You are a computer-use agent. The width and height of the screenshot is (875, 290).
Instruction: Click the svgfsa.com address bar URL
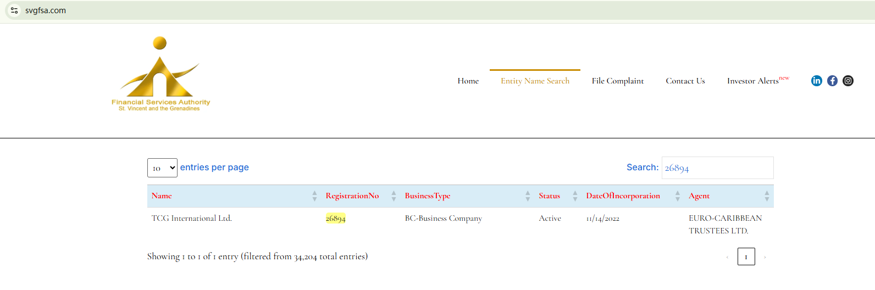pos(46,10)
